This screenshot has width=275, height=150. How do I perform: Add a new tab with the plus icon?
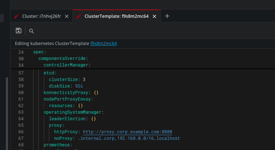pos(167,16)
